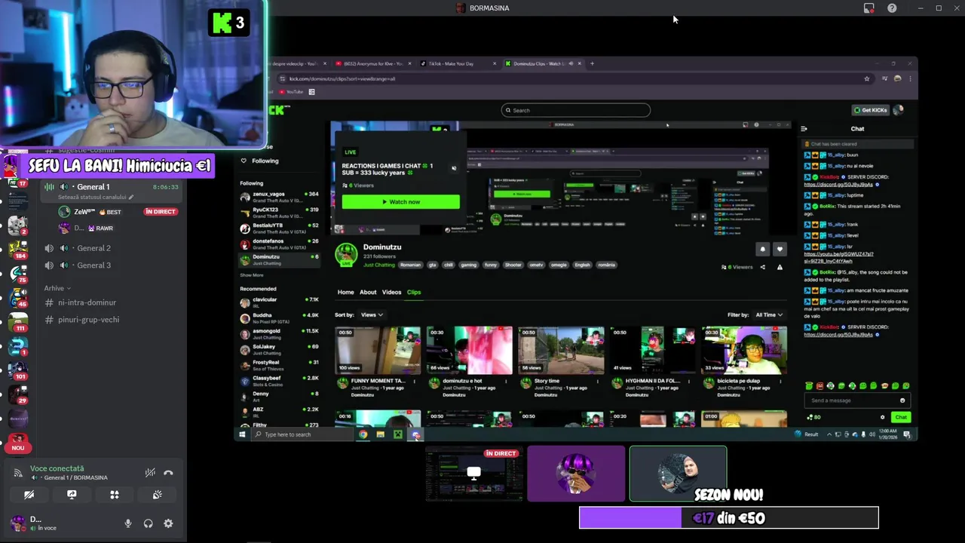Mute microphone in Discord user panel
Screen dimensions: 965x543
click(128, 523)
